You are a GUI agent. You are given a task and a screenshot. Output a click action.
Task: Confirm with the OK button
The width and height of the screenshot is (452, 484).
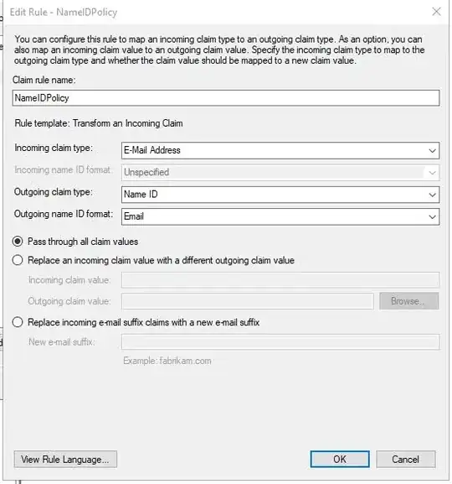[x=340, y=460]
